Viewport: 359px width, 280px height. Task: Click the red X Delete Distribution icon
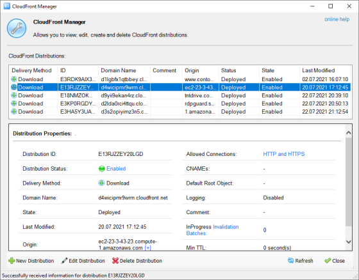tap(115, 261)
